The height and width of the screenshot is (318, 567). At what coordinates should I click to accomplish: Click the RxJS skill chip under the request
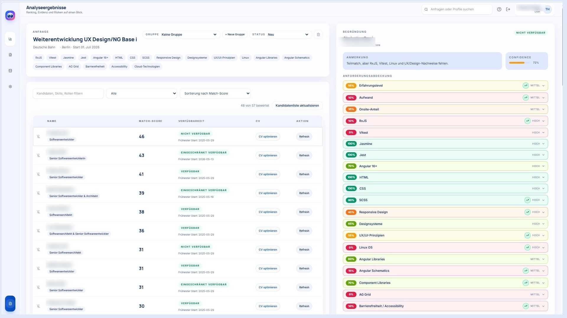(x=39, y=58)
